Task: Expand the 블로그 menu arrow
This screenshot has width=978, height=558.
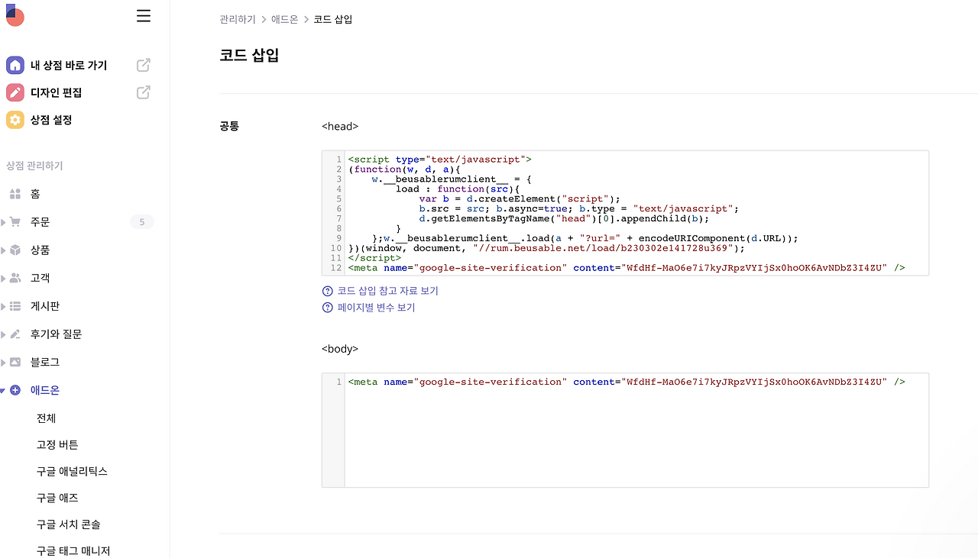Action: click(x=3, y=362)
